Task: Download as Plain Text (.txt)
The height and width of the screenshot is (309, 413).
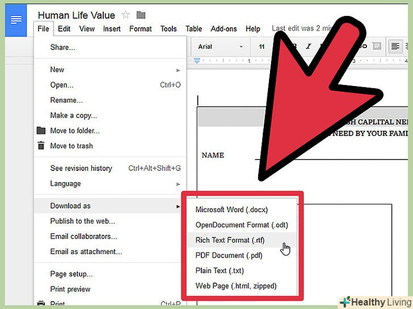Action: 242,271
